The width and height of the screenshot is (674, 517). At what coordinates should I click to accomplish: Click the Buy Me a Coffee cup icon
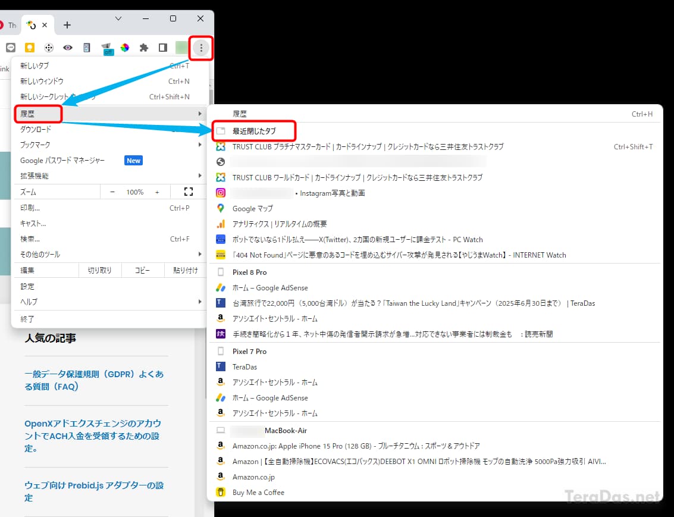pos(221,492)
